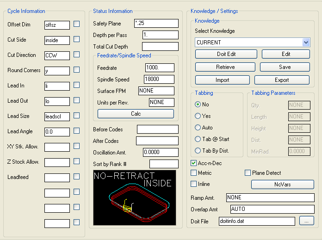Click the Lead Out input field
This screenshot has width=322, height=240.
pyautogui.click(x=57, y=101)
